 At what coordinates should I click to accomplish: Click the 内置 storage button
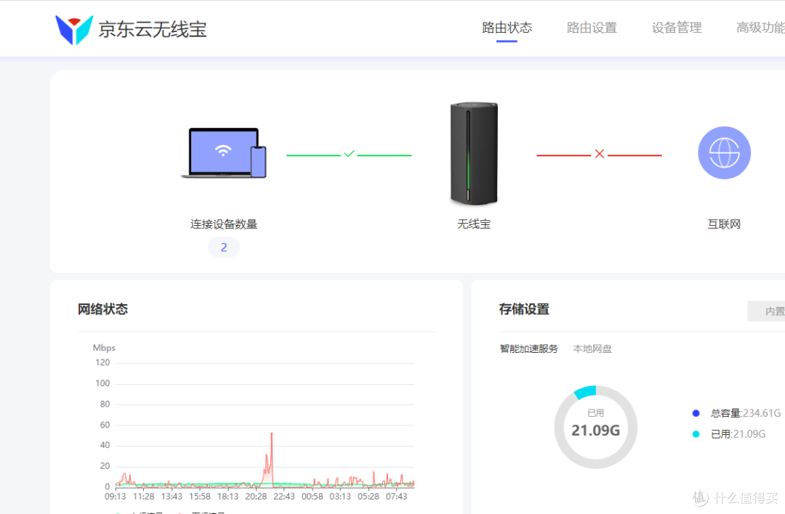(x=767, y=311)
